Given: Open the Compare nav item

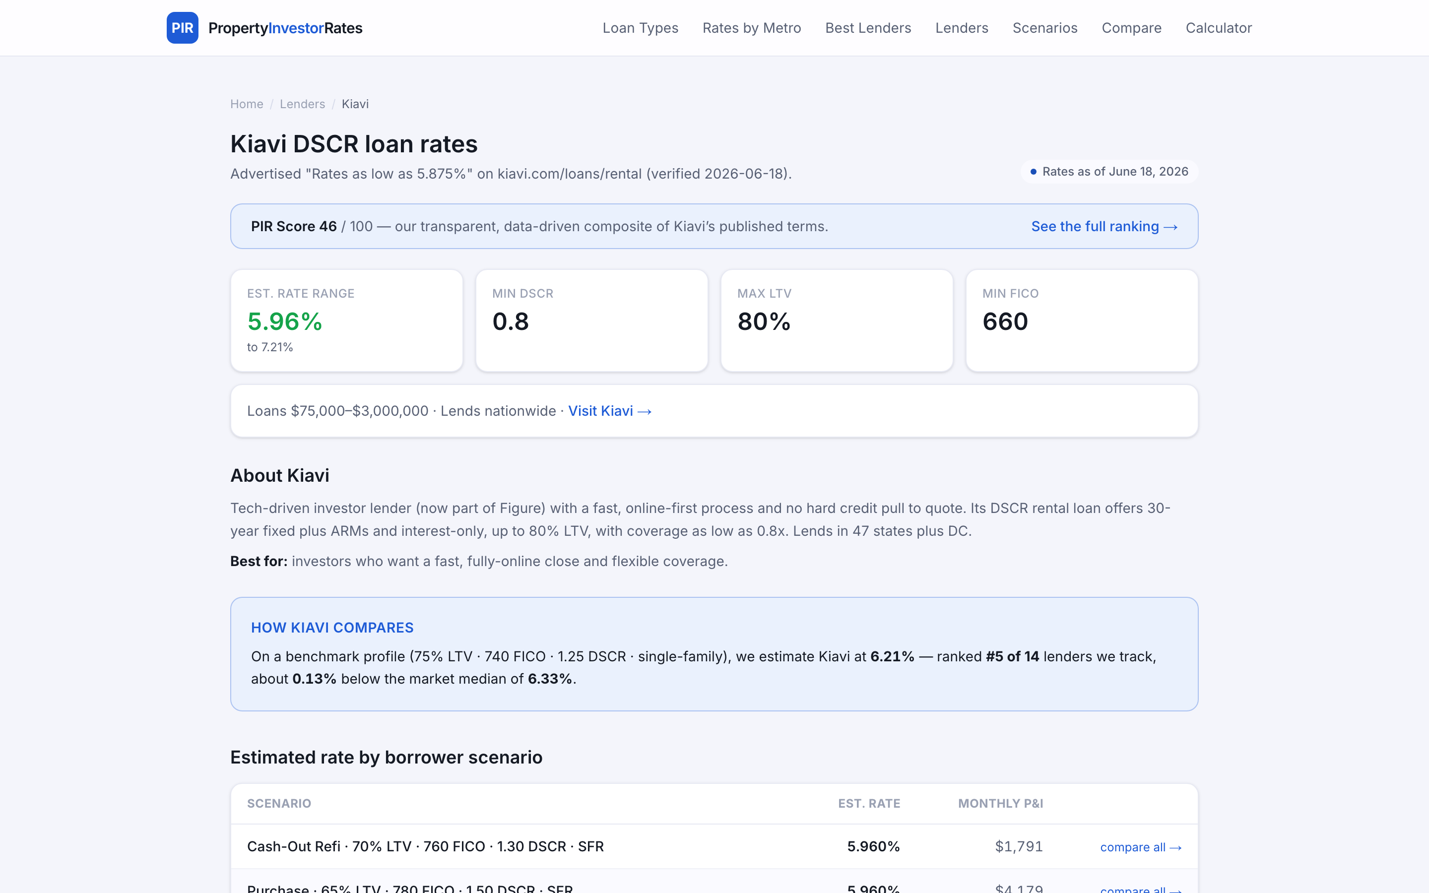Looking at the screenshot, I should point(1131,28).
